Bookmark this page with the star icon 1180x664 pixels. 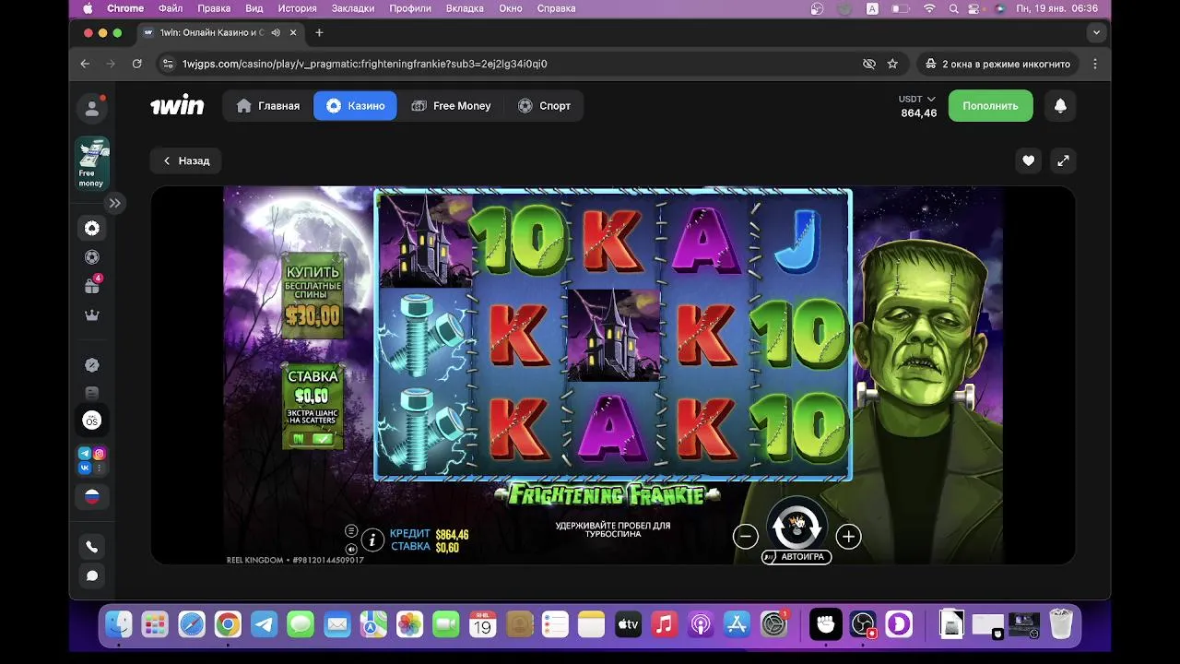[x=892, y=64]
